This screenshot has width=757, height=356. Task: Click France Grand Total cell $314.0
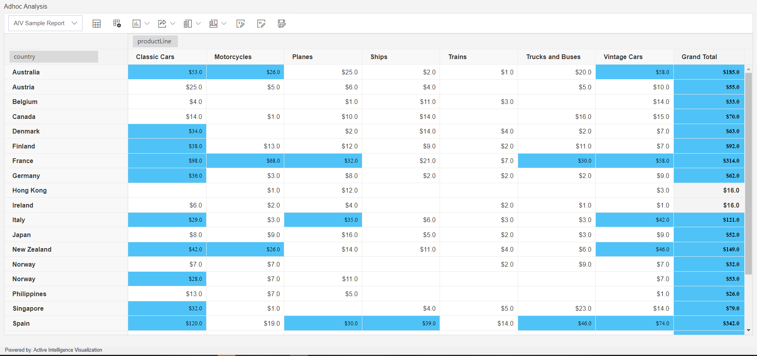(x=709, y=161)
